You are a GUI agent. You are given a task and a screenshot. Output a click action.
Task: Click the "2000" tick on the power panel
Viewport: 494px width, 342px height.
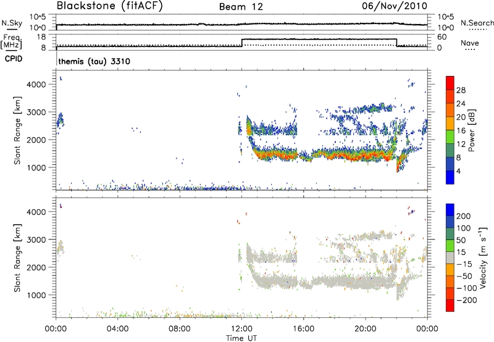pyautogui.click(x=36, y=140)
